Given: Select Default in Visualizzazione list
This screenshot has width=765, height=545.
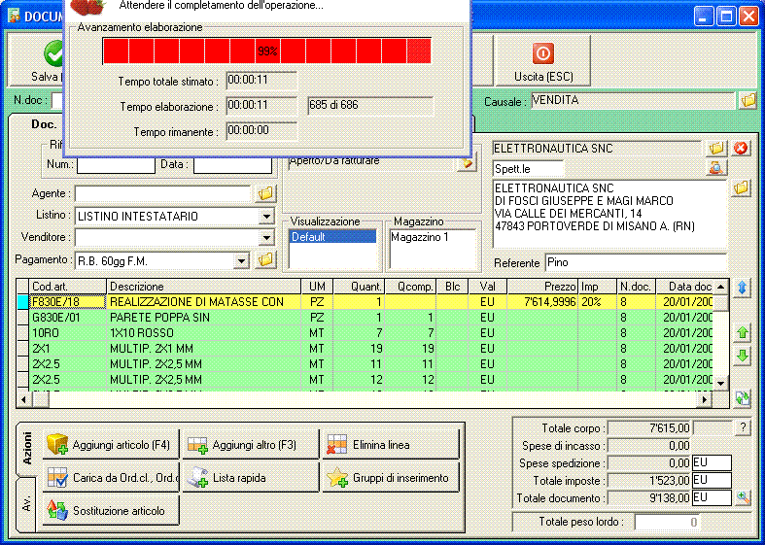Looking at the screenshot, I should pos(332,237).
